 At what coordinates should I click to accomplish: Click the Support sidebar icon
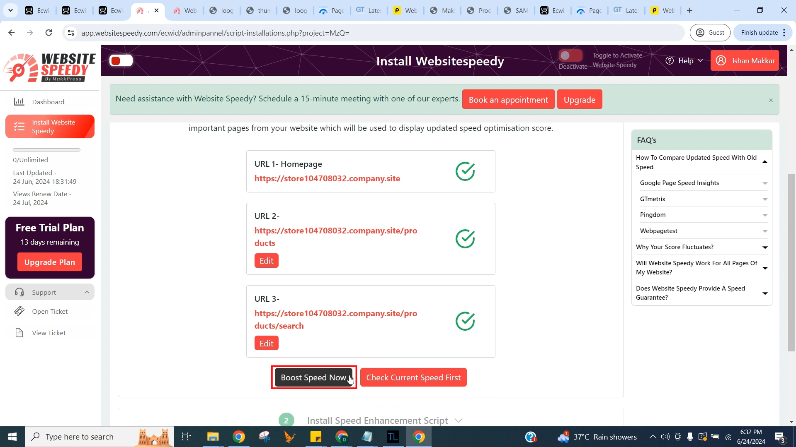click(19, 292)
